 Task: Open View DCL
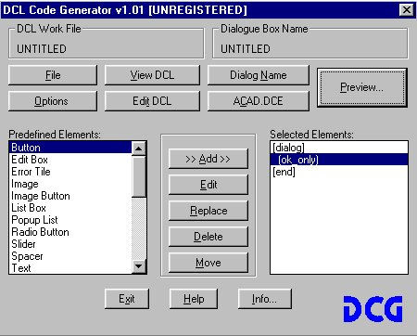click(x=152, y=75)
